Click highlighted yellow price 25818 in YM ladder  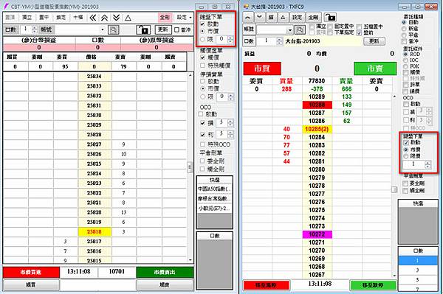[95, 231]
